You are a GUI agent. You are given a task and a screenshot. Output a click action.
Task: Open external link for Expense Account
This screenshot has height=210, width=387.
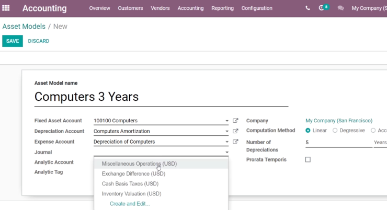235,142
